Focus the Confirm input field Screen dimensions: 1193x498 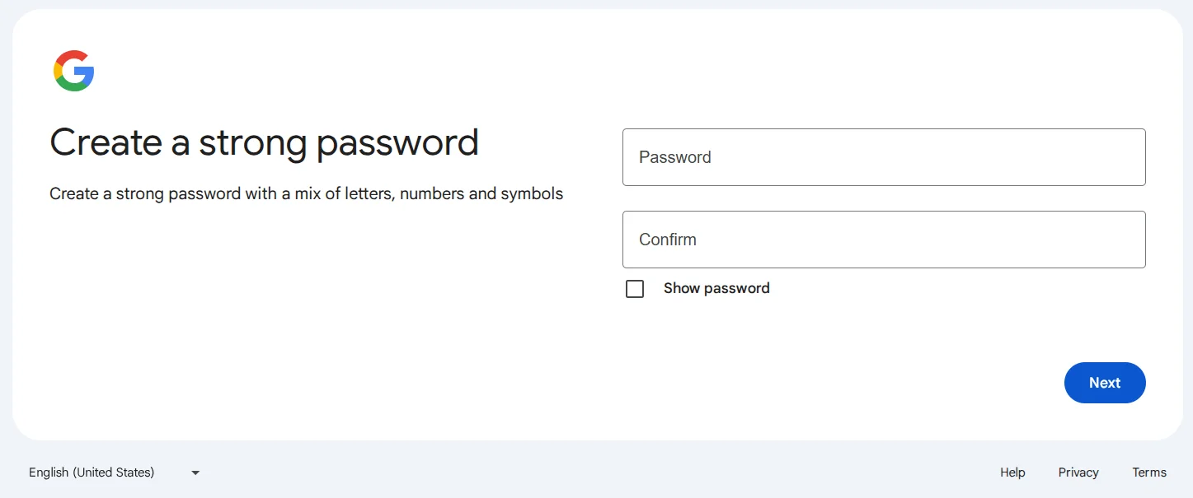click(x=884, y=240)
